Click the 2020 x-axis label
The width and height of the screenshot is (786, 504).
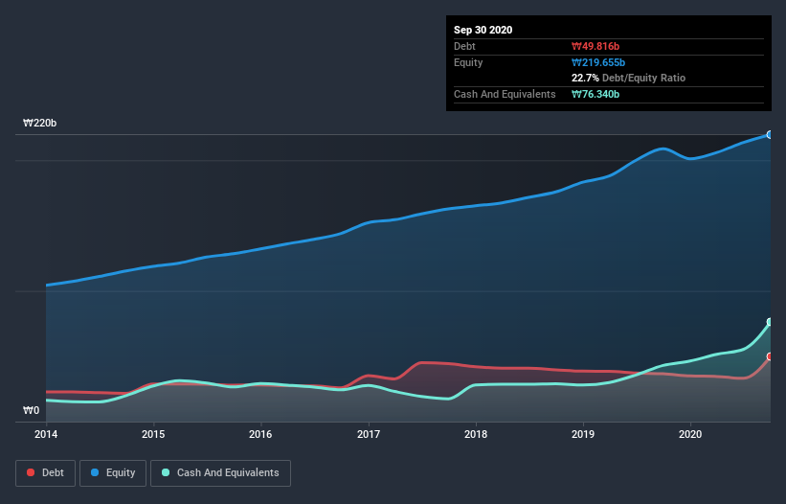pos(690,434)
